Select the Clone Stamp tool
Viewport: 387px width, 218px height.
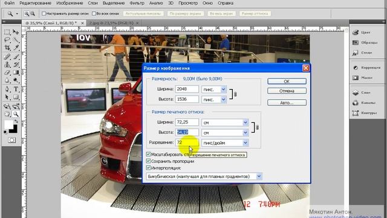coord(7,65)
